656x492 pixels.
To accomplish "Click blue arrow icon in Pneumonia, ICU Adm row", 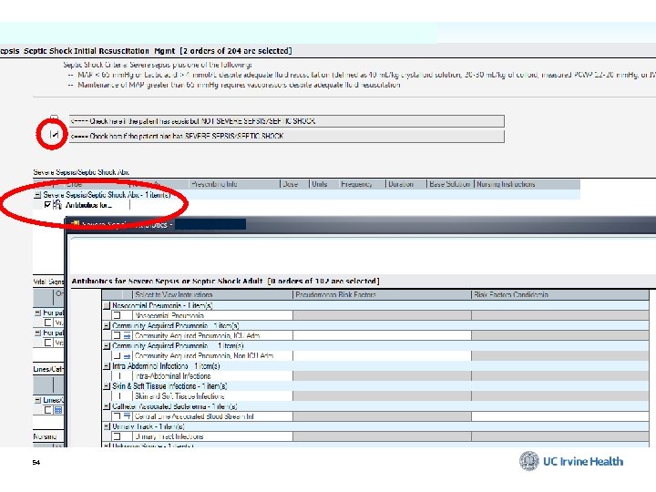I will (127, 336).
